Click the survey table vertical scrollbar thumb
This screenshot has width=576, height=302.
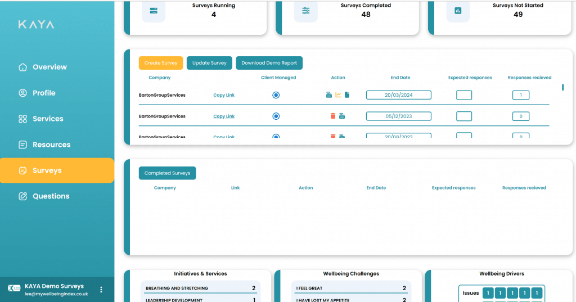(562, 87)
